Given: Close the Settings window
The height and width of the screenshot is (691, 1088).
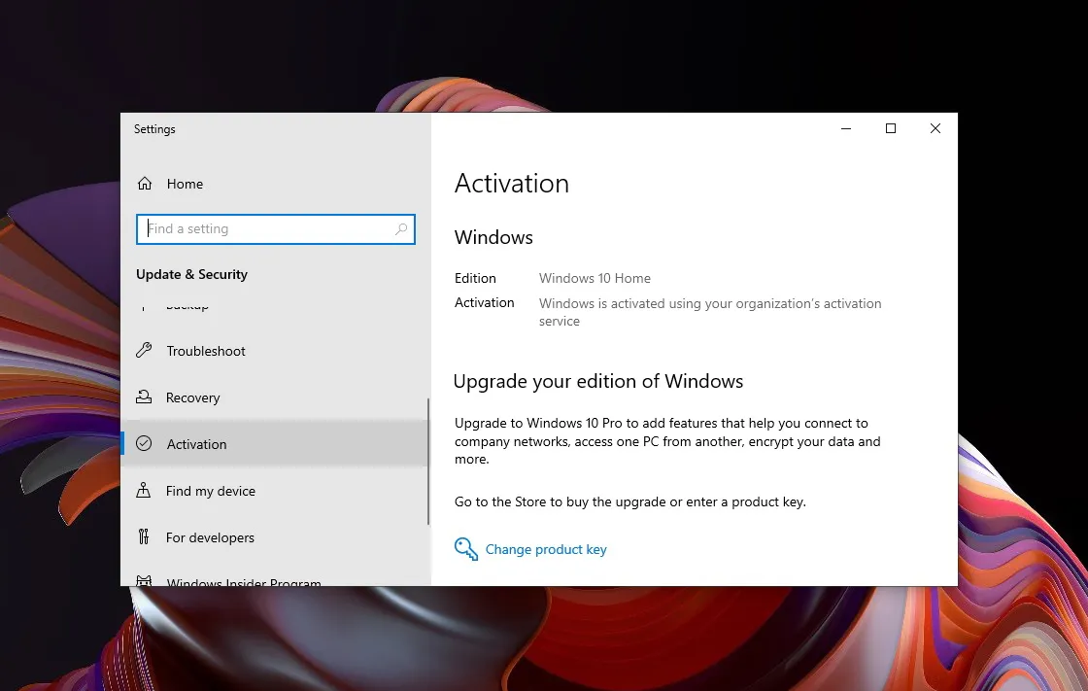Looking at the screenshot, I should (935, 128).
